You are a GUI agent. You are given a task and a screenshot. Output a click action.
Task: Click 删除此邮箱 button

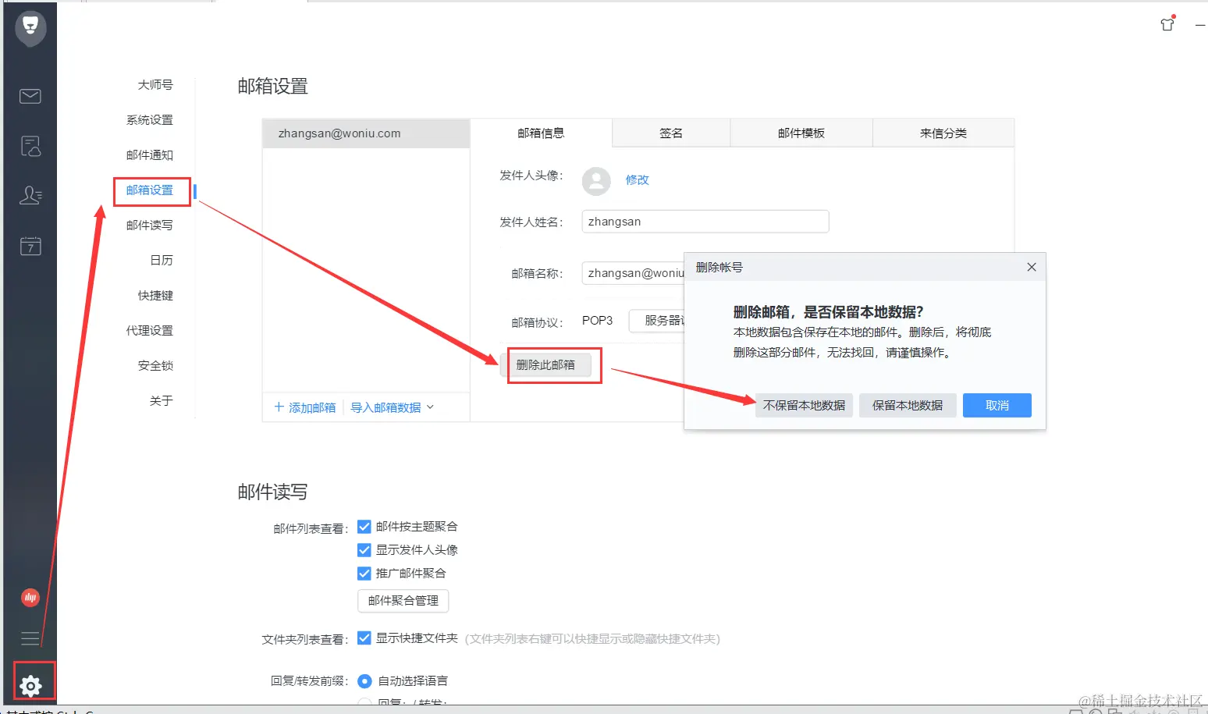[x=545, y=364]
